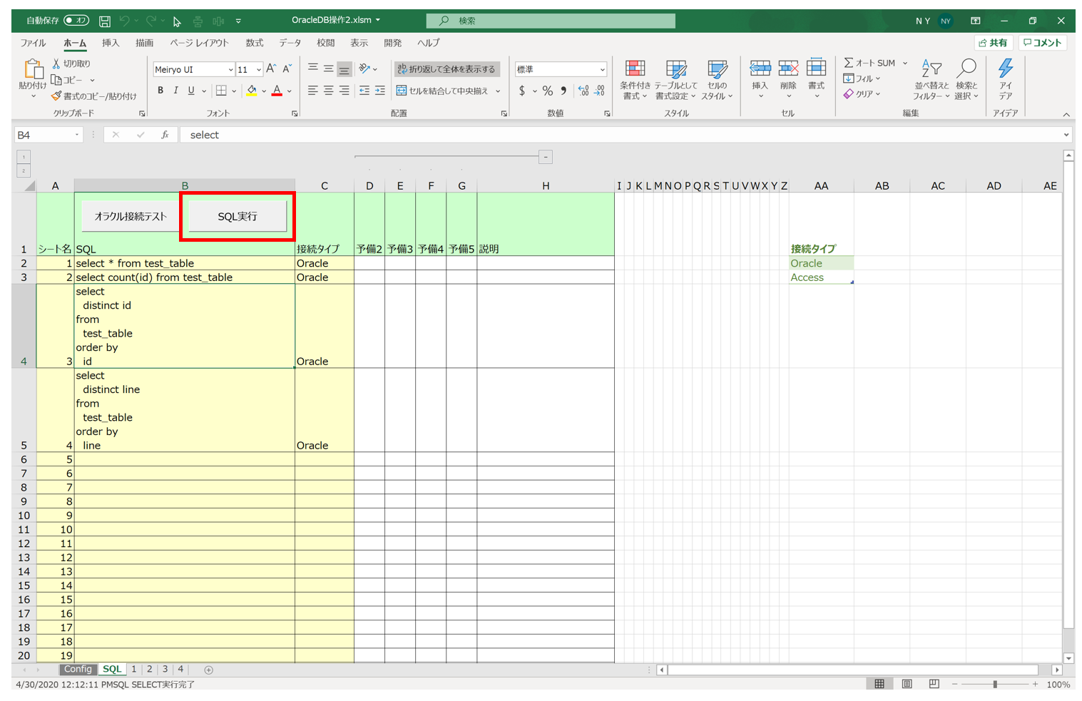This screenshot has width=1082, height=701.
Task: Click the percent style icon
Action: (x=547, y=91)
